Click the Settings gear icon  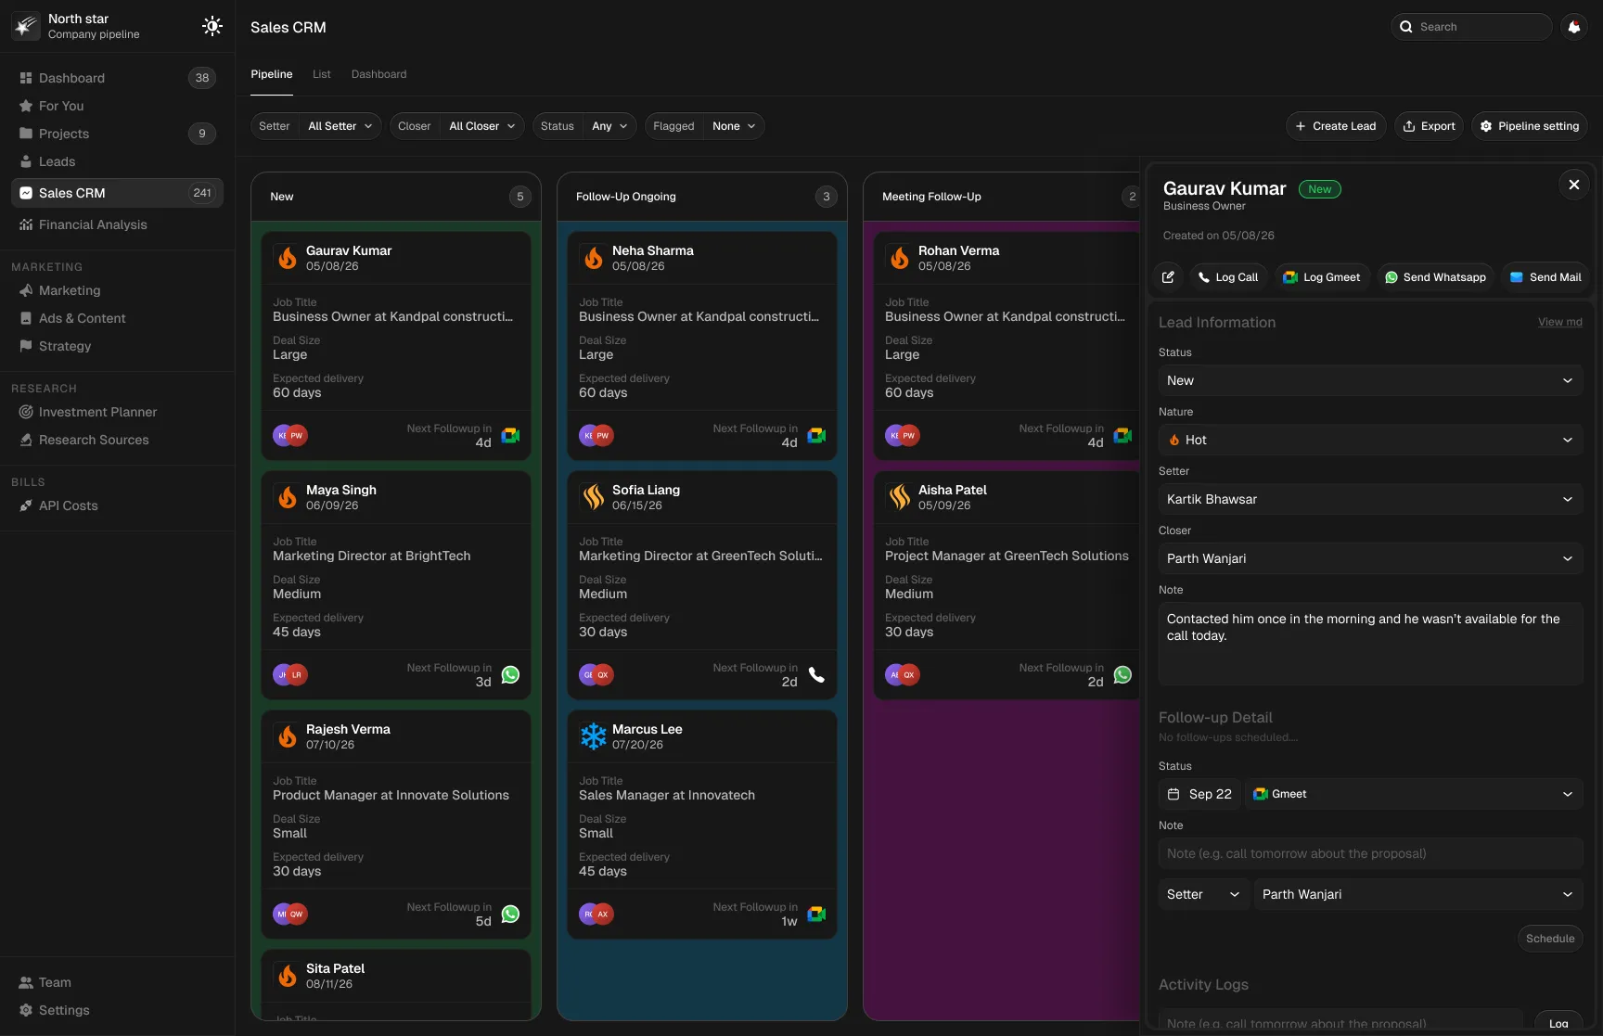(26, 1010)
